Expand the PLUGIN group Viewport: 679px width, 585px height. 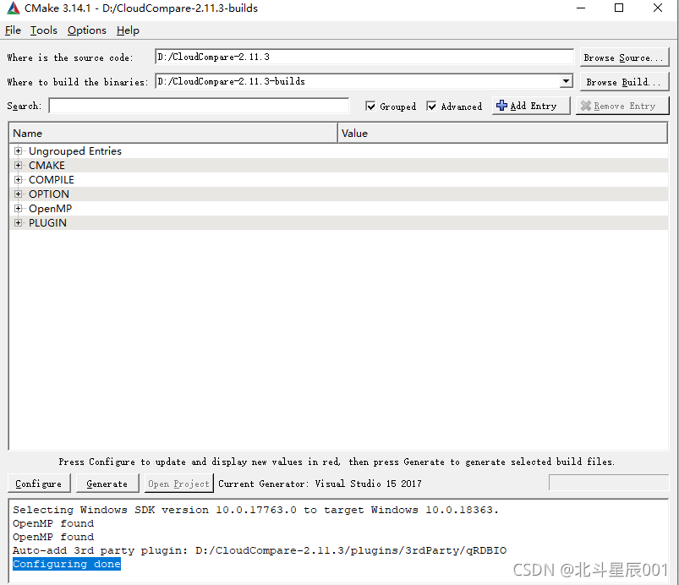tap(19, 222)
